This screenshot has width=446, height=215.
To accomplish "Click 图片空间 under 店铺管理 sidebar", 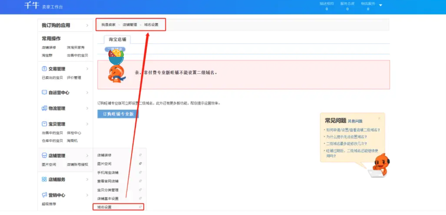I will (49, 164).
